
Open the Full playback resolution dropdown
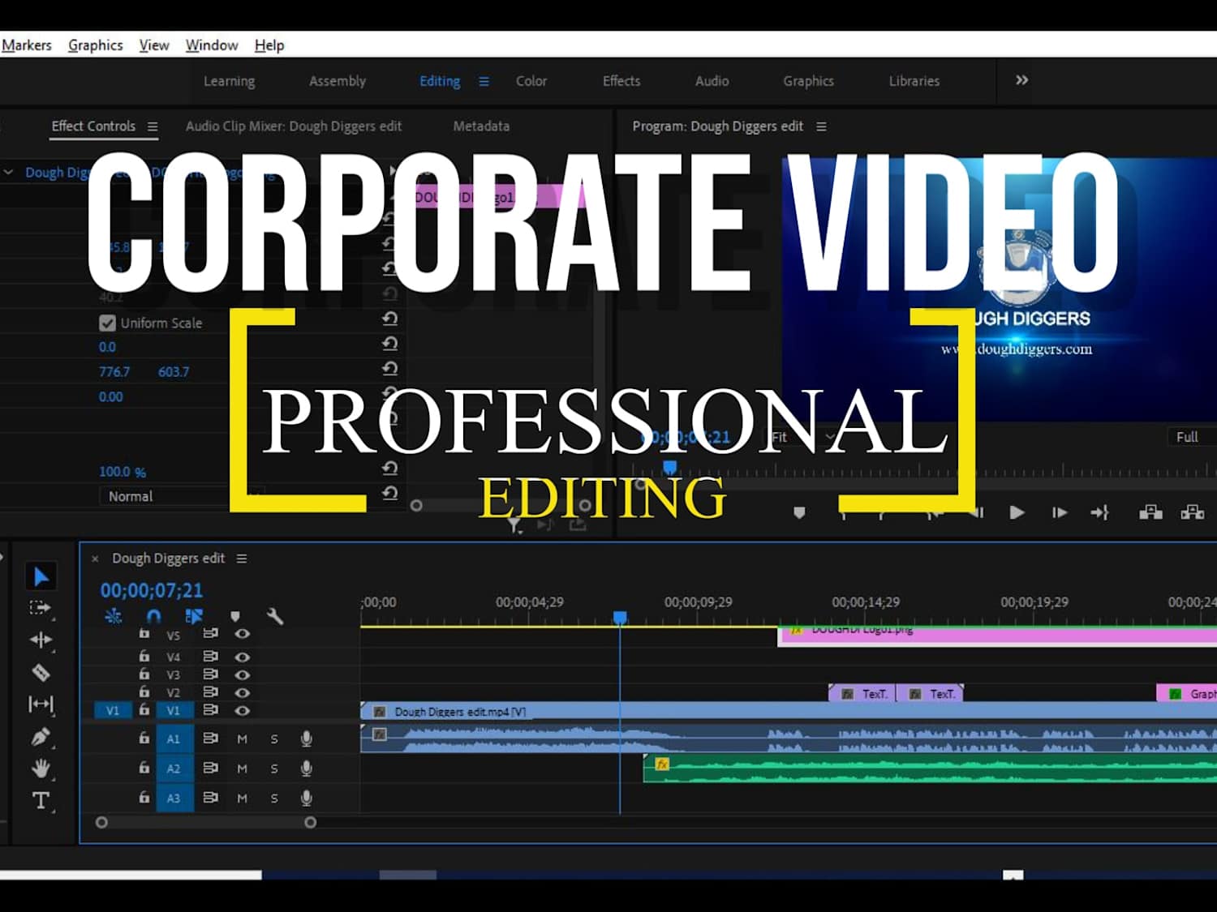1191,436
